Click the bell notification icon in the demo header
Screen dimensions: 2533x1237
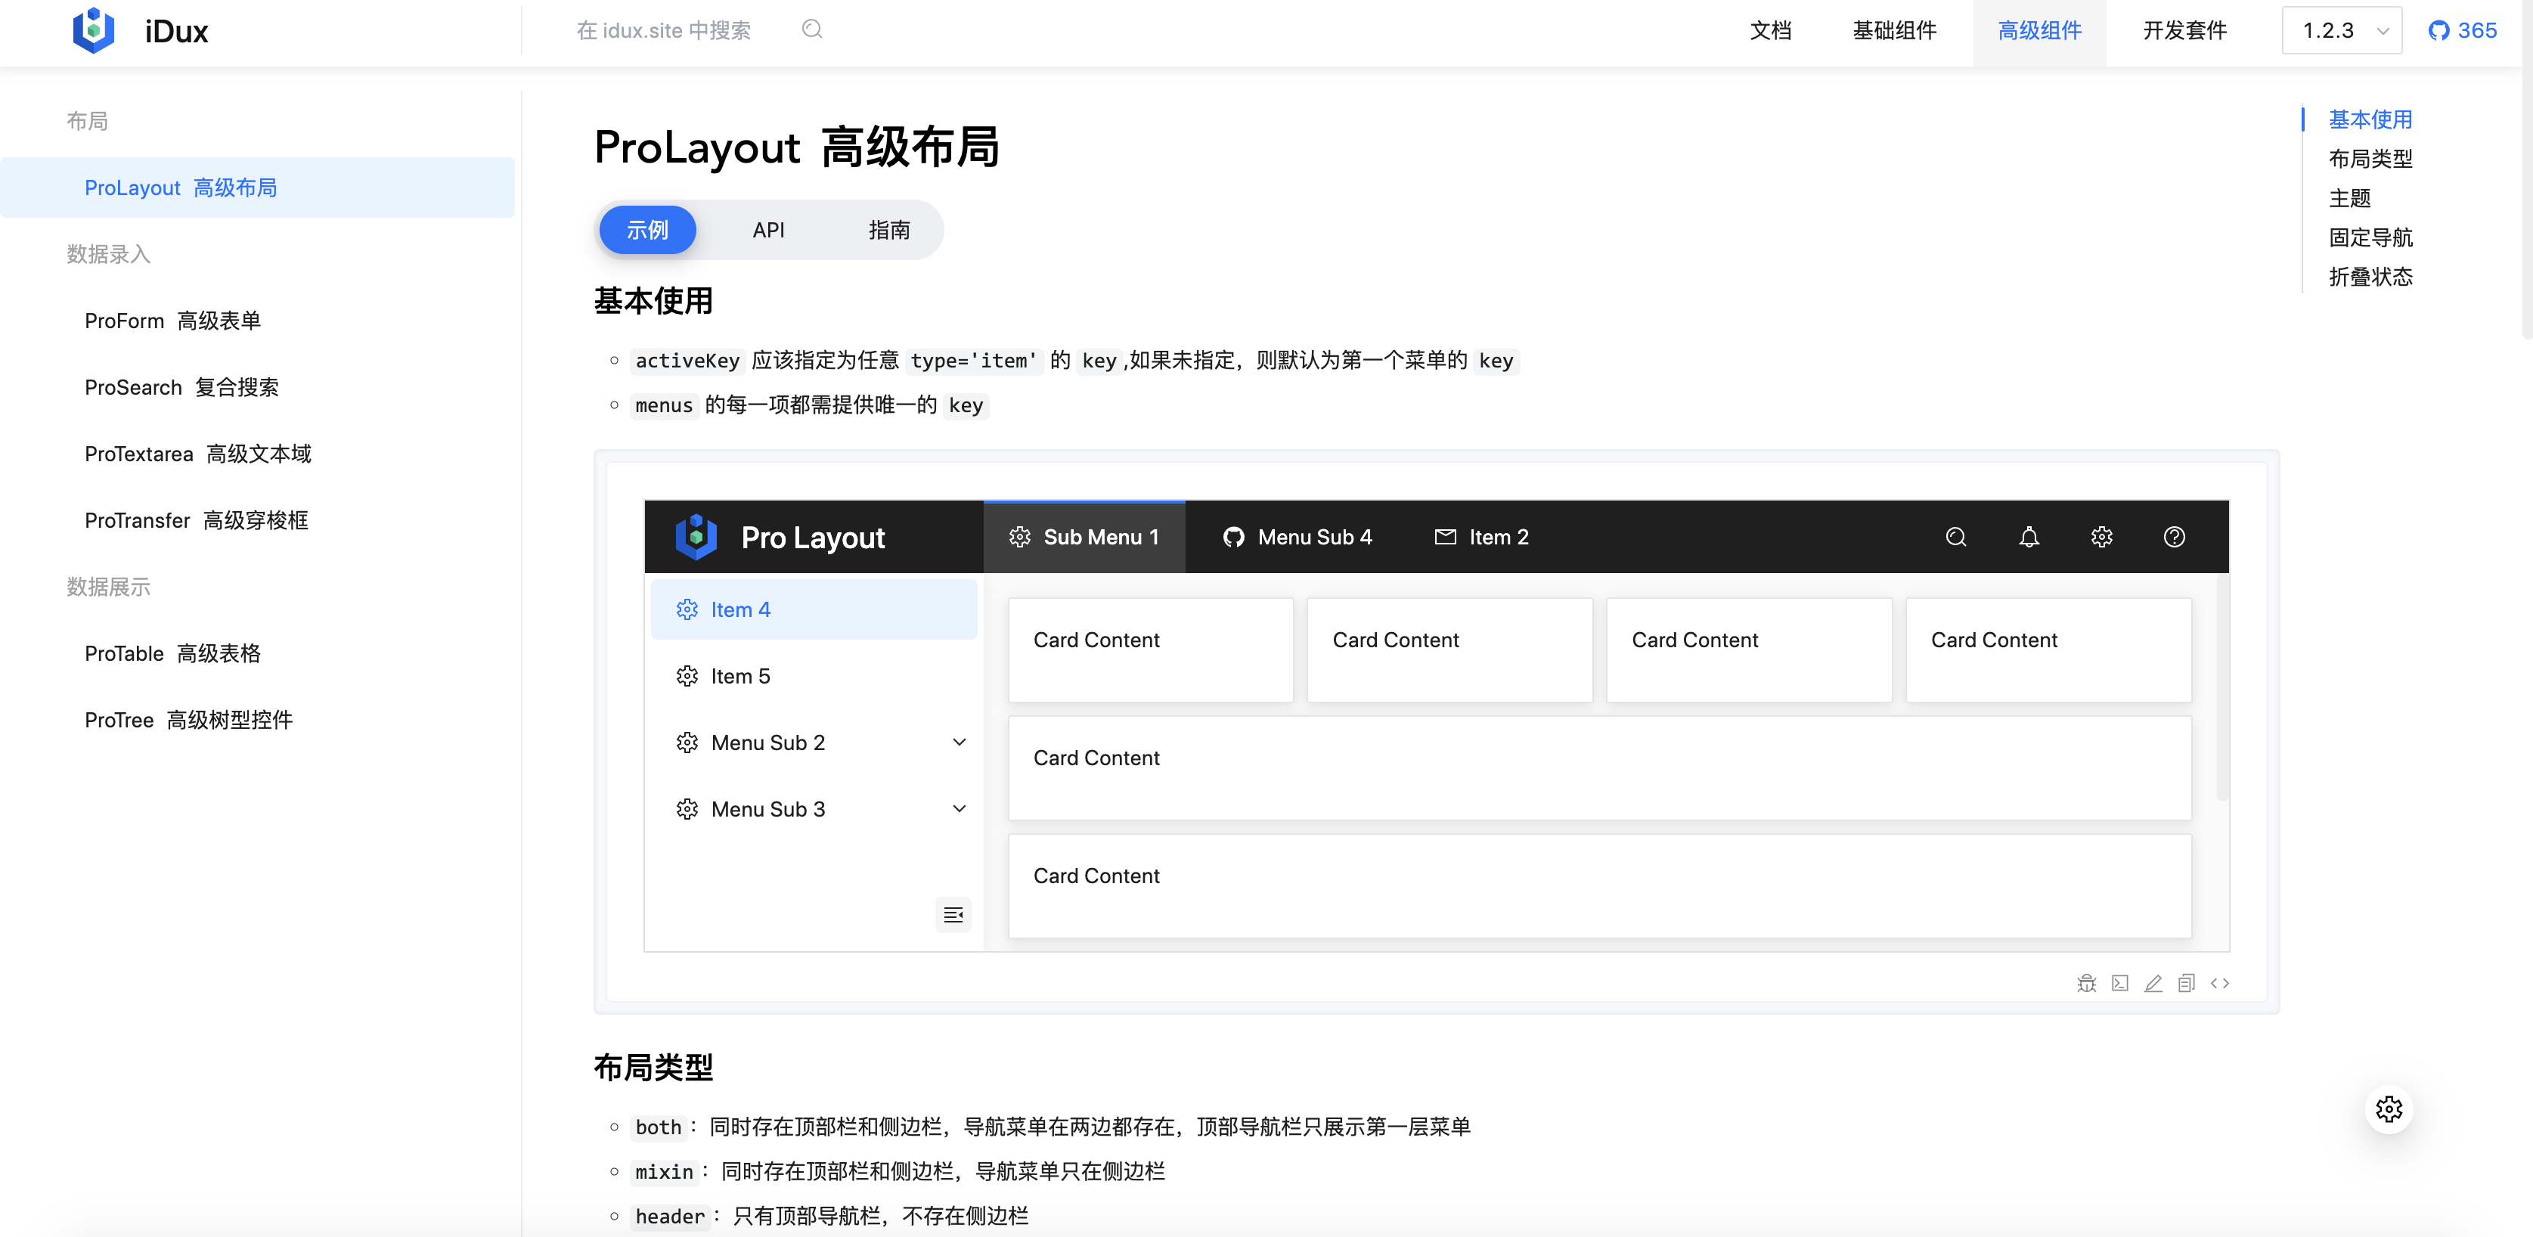[x=2029, y=537]
